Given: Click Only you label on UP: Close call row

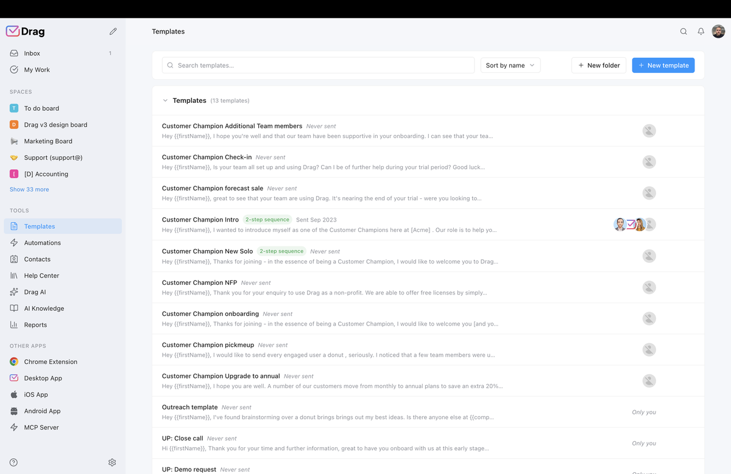Looking at the screenshot, I should point(644,444).
